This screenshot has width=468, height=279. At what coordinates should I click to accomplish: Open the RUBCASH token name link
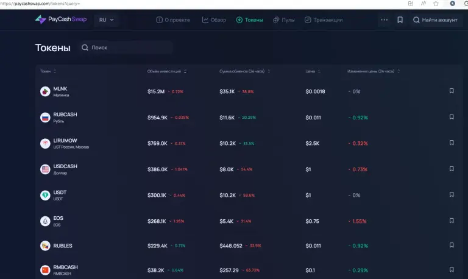pyautogui.click(x=65, y=115)
